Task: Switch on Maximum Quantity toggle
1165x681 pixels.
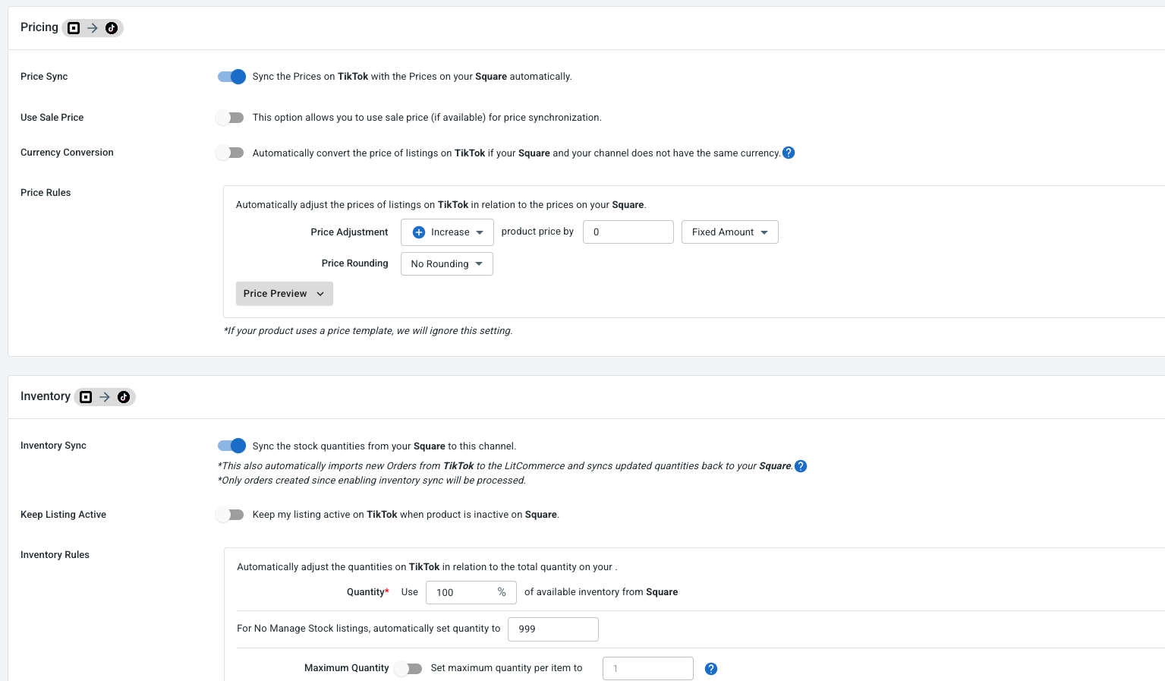Action: point(408,669)
